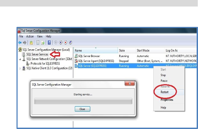Select Protocols for SQLEXPRESS in the tree
This screenshot has height=129, width=198.
point(45,64)
